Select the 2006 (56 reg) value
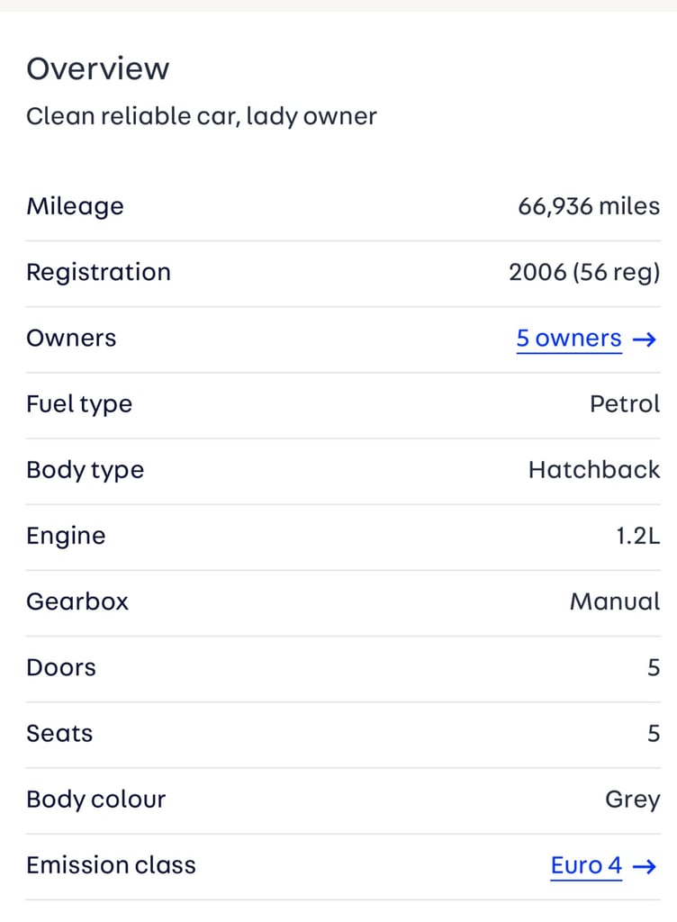Image resolution: width=677 pixels, height=922 pixels. coord(585,272)
